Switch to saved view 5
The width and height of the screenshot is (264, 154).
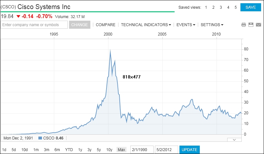236,7
